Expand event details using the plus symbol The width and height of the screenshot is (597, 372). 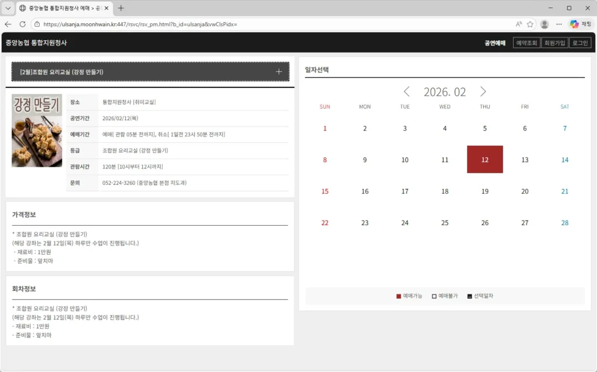point(280,71)
